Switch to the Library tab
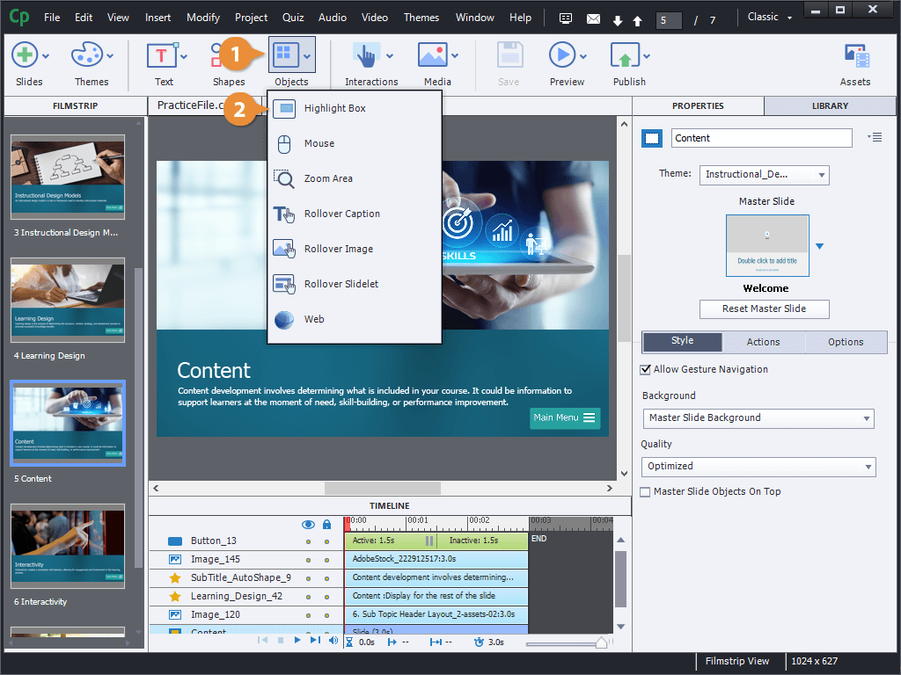This screenshot has height=675, width=901. pos(830,106)
